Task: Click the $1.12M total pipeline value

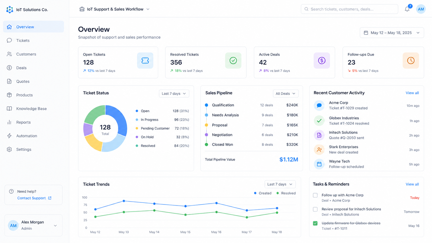Action: click(289, 160)
